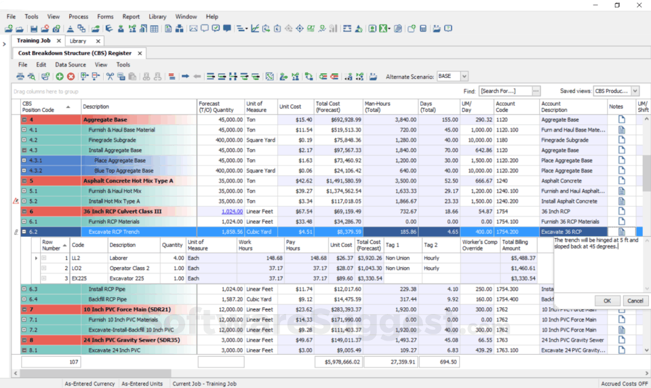Screen dimensions: 651x388
Task: Collapse the Aggregate Base row 4
Action: [x=24, y=120]
